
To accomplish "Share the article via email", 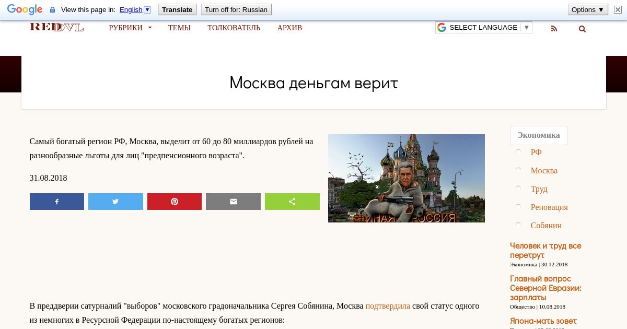I will 233,202.
